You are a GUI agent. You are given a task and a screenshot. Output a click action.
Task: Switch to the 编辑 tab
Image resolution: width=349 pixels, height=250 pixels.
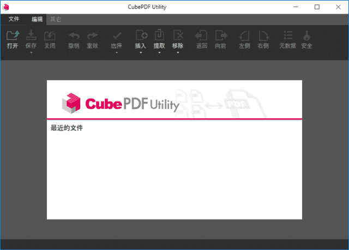[x=37, y=19]
